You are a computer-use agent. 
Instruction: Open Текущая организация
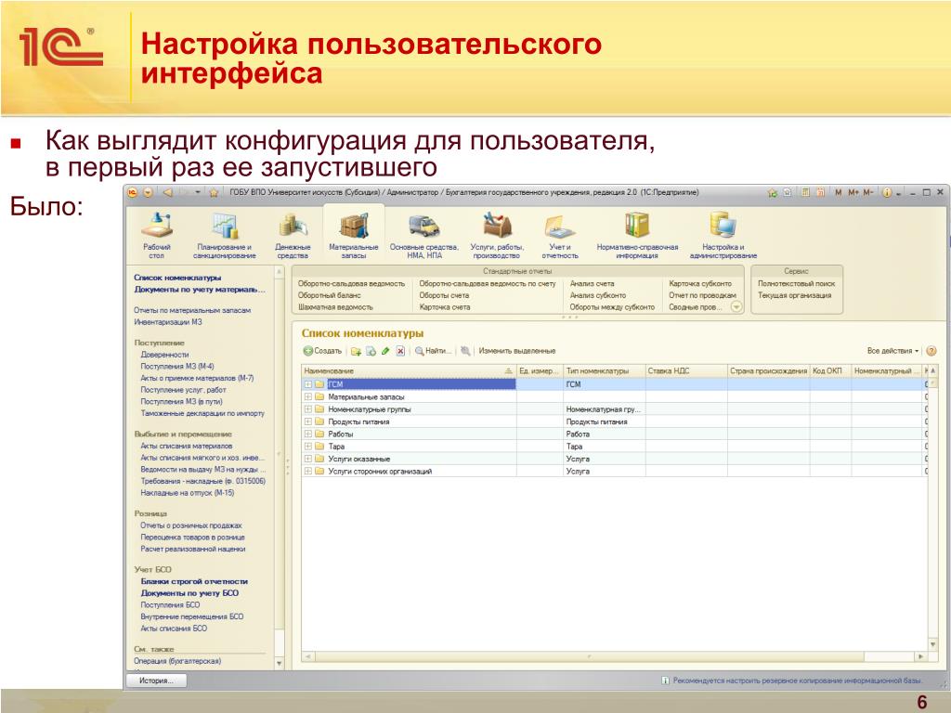point(795,295)
